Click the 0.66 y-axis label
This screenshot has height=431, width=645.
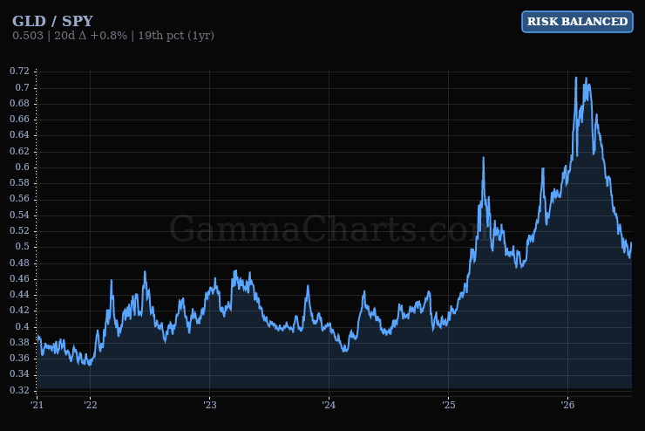[20, 119]
